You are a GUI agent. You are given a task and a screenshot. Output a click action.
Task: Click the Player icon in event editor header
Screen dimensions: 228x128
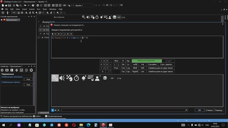click(110, 17)
